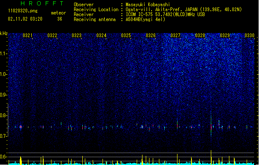
Task: Click the 0330 time marker
Action: pyautogui.click(x=250, y=35)
